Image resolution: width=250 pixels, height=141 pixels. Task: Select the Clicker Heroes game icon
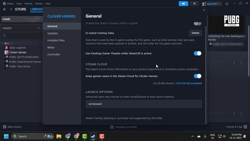[6, 52]
